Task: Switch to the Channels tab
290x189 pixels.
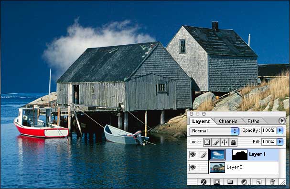Action: pos(228,121)
